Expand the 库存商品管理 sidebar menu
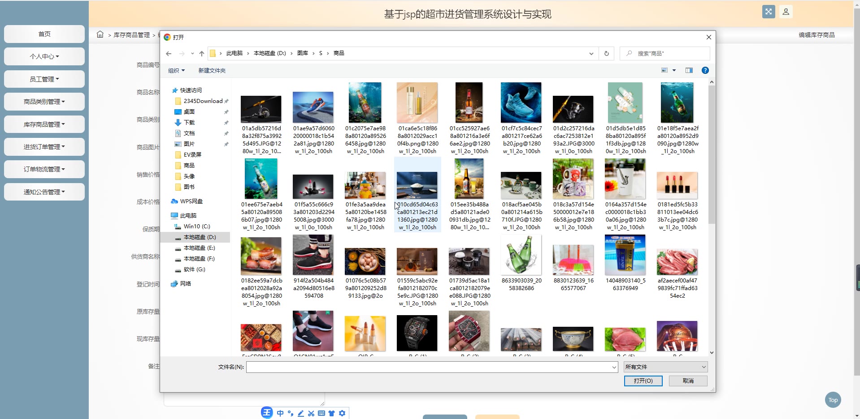 click(44, 124)
